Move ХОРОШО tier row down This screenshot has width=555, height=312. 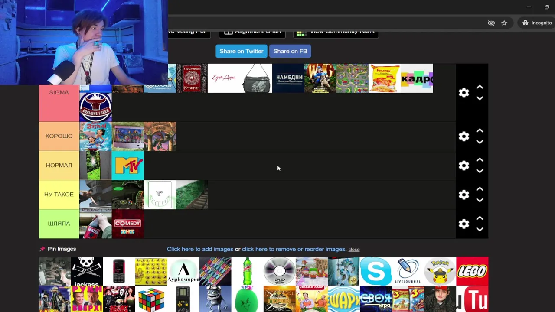click(480, 142)
